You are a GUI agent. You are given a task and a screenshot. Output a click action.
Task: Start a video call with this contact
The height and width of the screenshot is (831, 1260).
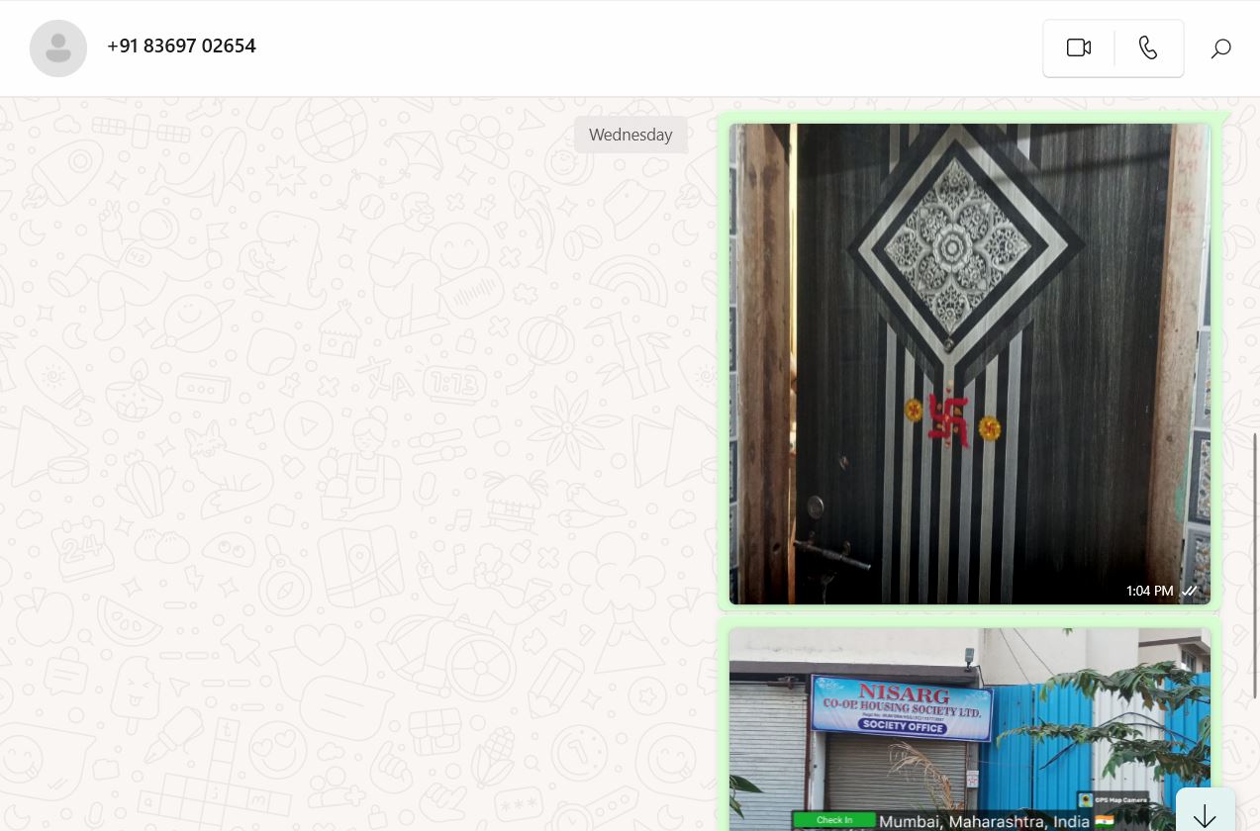point(1079,47)
